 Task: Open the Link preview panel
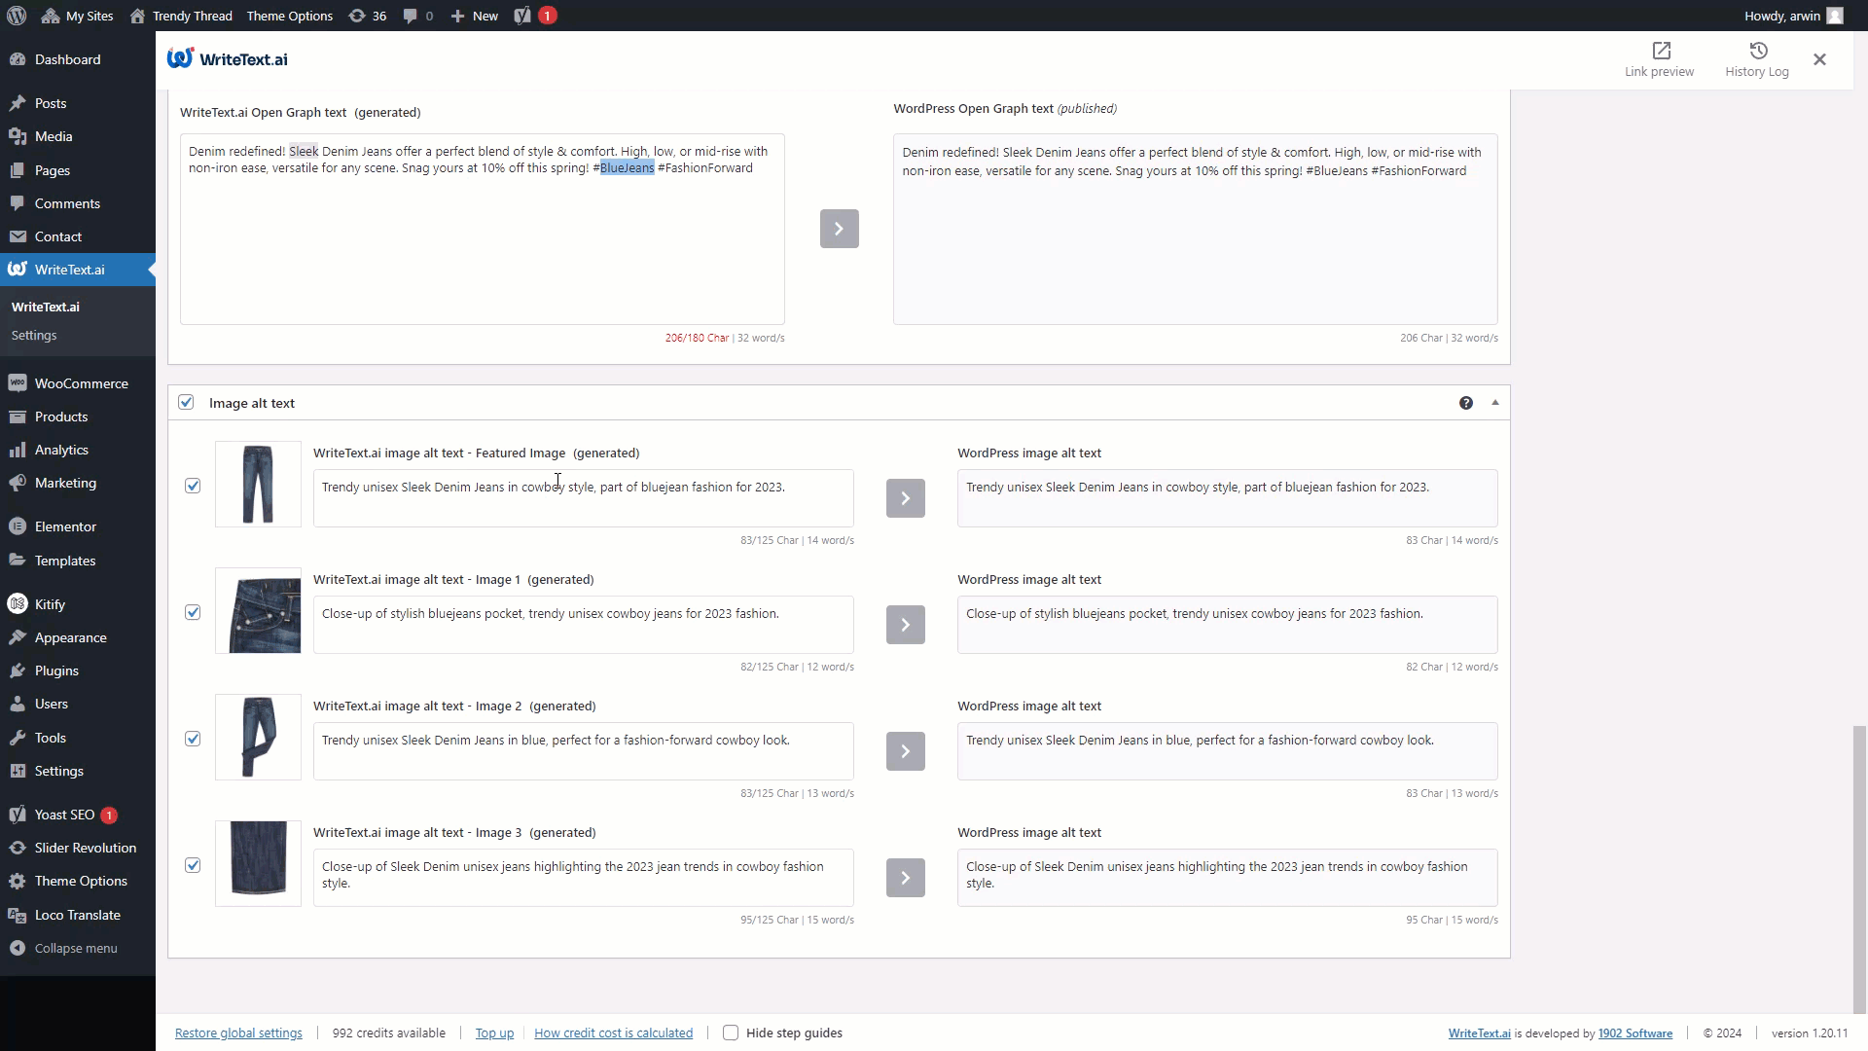[1659, 58]
